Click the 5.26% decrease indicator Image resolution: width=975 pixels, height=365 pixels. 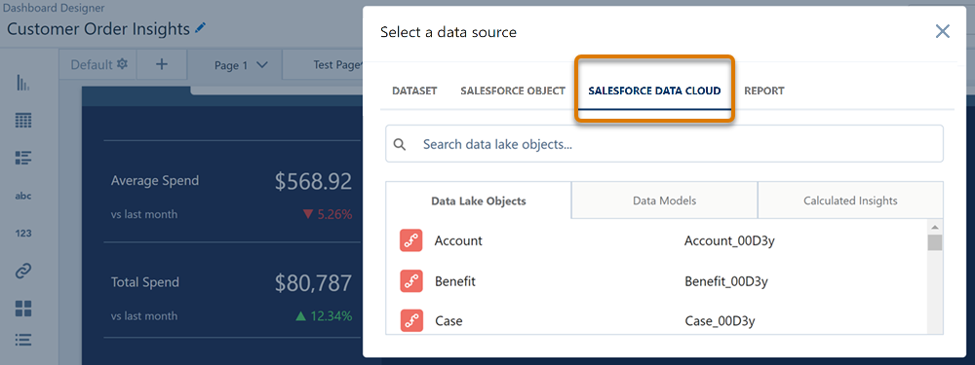click(328, 215)
